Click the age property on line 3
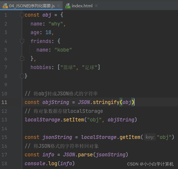 (x=35, y=33)
